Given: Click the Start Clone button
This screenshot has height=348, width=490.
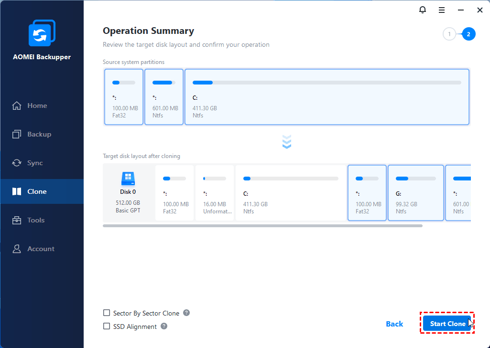Looking at the screenshot, I should tap(447, 324).
